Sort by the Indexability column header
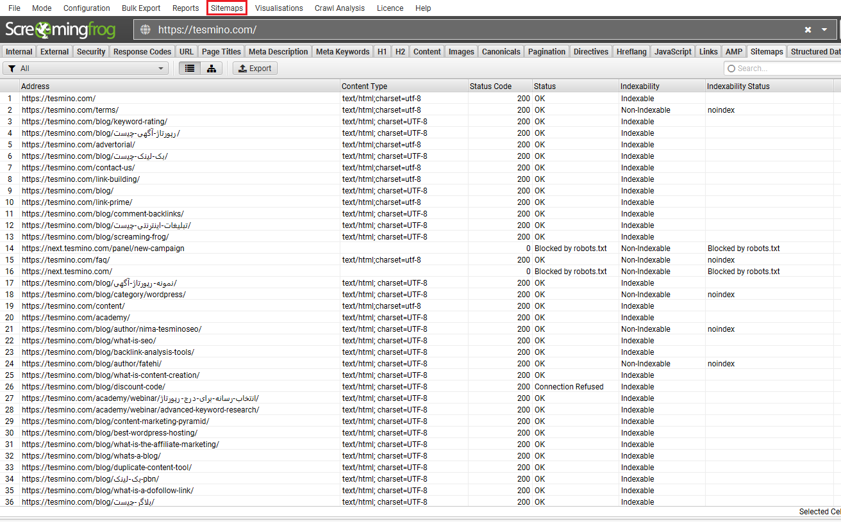Image resolution: width=841 pixels, height=522 pixels. coord(662,86)
